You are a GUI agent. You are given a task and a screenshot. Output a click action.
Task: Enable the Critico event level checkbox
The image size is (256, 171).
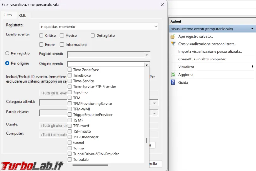[41, 36]
